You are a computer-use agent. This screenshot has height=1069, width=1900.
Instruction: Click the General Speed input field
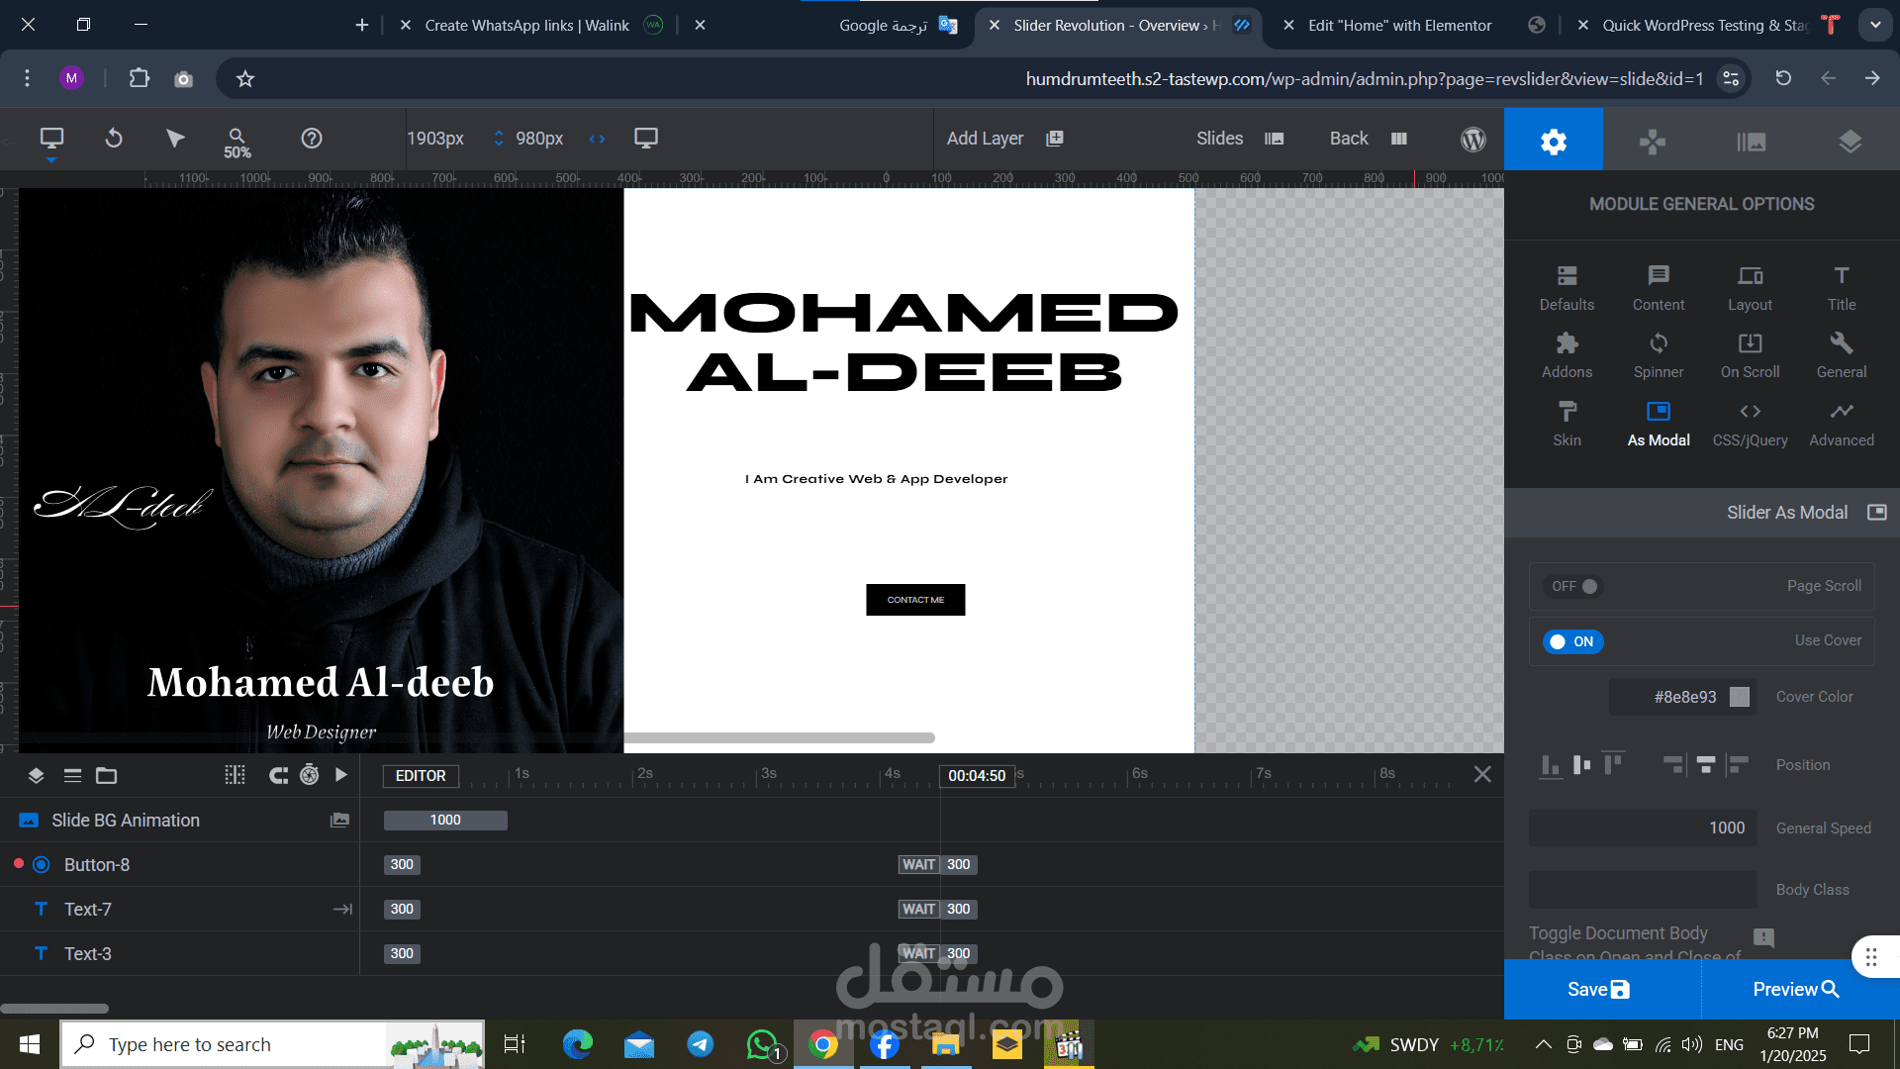[1643, 828]
